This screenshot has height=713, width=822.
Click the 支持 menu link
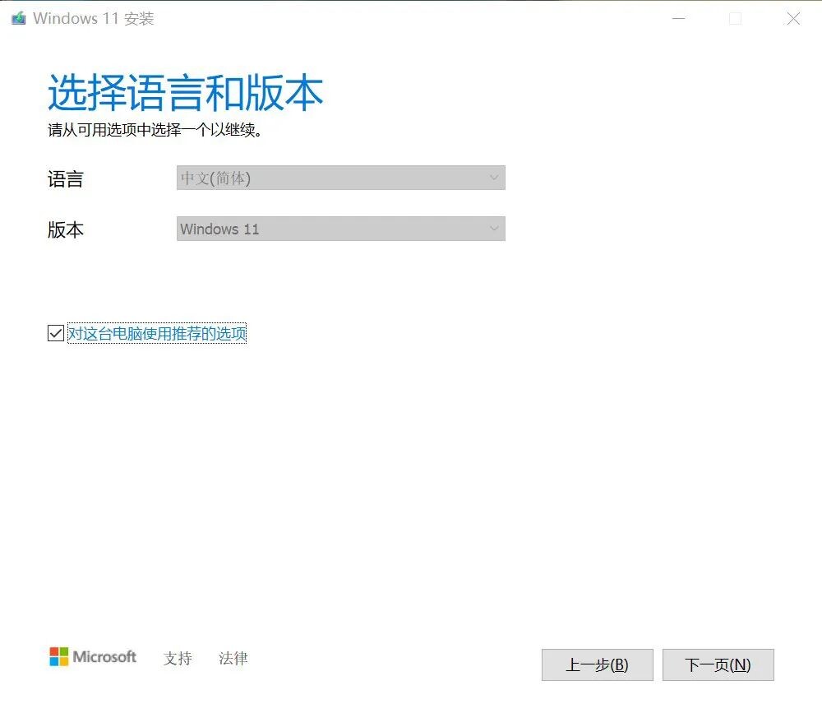(178, 658)
